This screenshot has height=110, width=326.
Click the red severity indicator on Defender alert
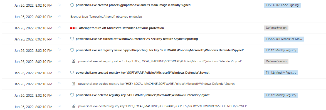[73, 28]
